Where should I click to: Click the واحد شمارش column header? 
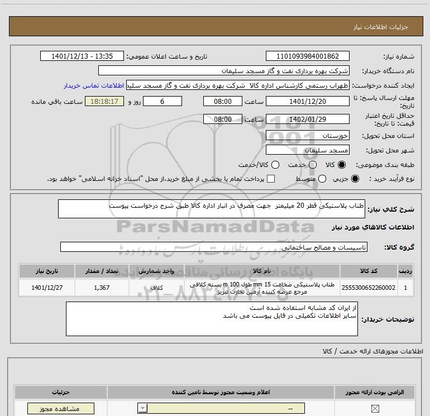[x=156, y=271]
